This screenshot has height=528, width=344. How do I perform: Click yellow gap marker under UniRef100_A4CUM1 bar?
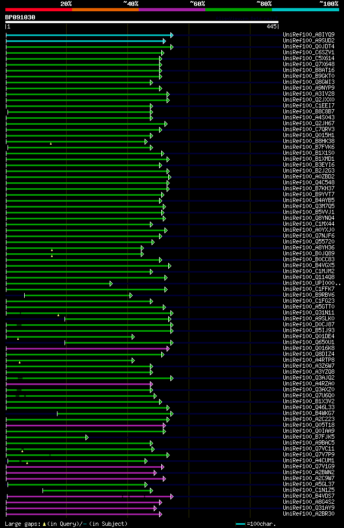[27, 463]
